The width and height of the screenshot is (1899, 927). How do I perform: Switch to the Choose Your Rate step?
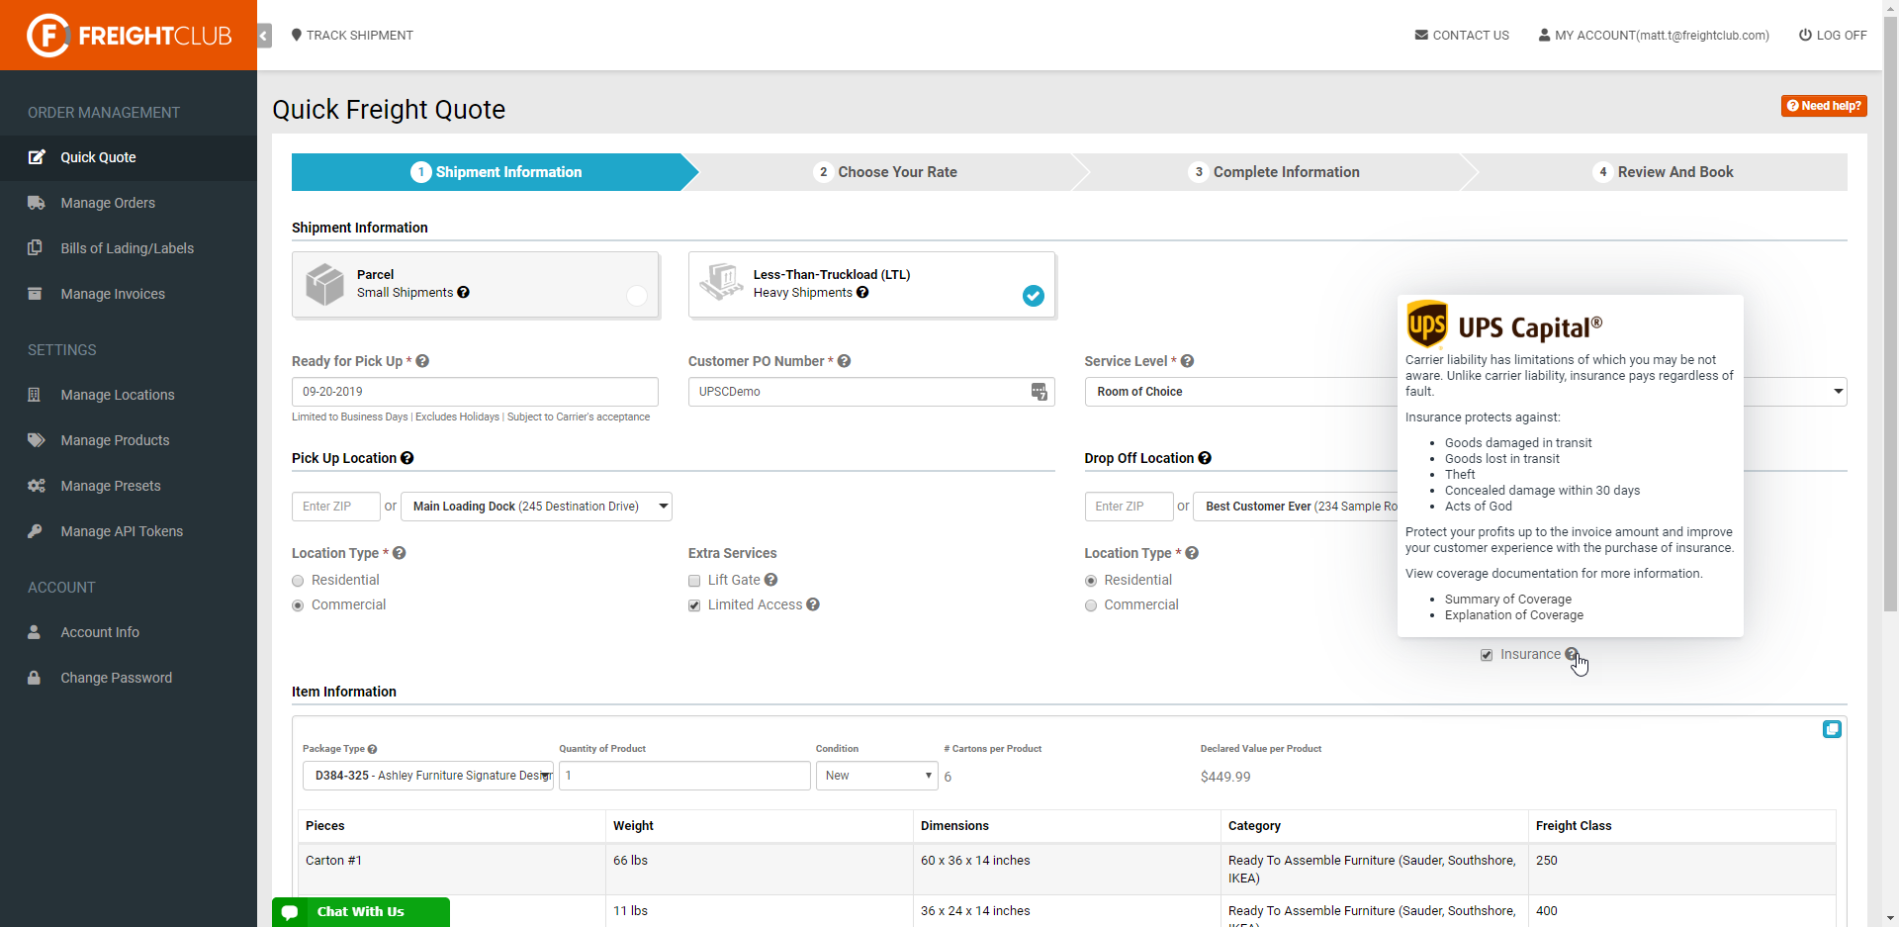click(896, 172)
